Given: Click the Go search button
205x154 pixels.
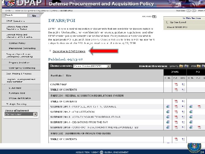Looking at the screenshot, I should (x=34, y=16).
